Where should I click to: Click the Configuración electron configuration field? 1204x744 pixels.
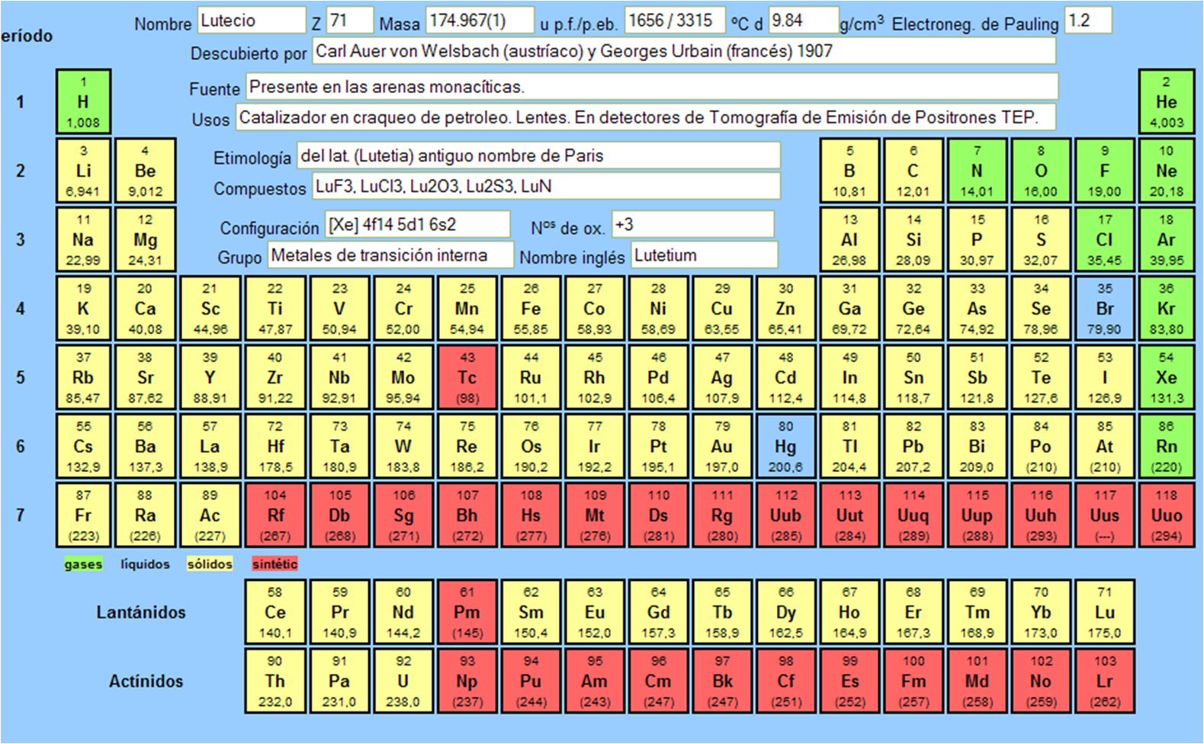(x=417, y=225)
